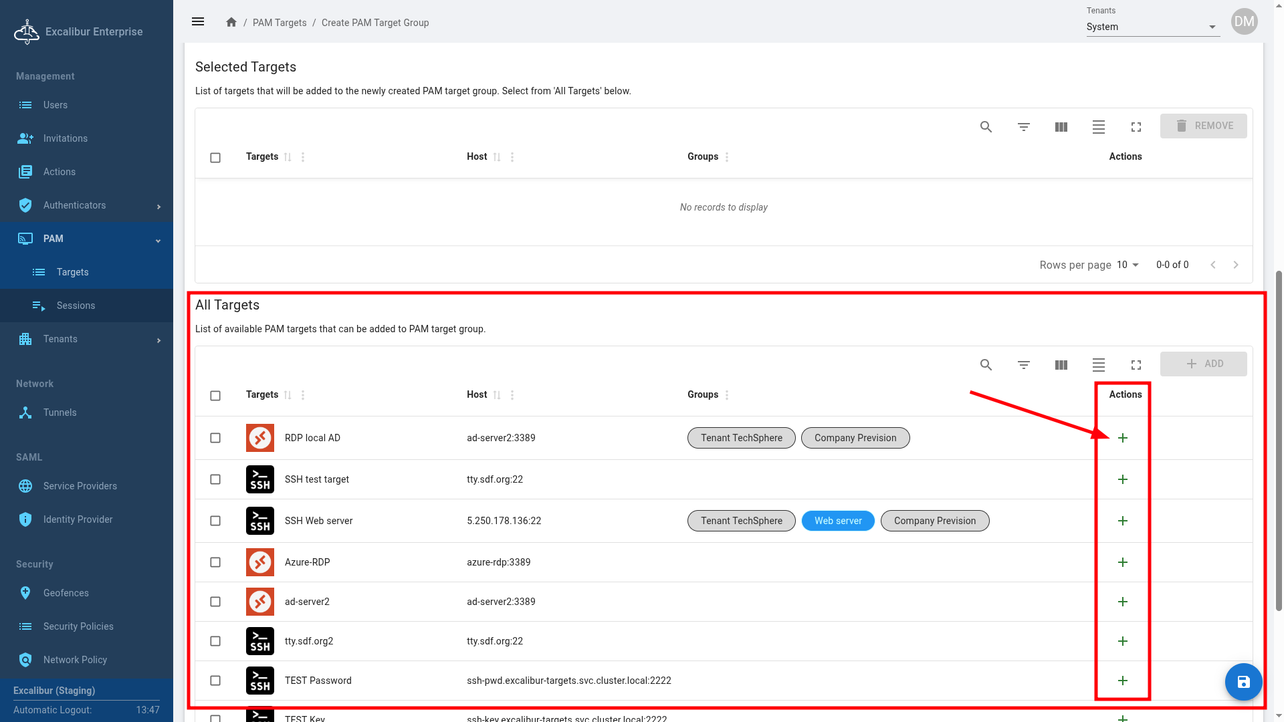Tick select-all checkbox in All Targets header
The width and height of the screenshot is (1284, 722).
pyautogui.click(x=215, y=396)
